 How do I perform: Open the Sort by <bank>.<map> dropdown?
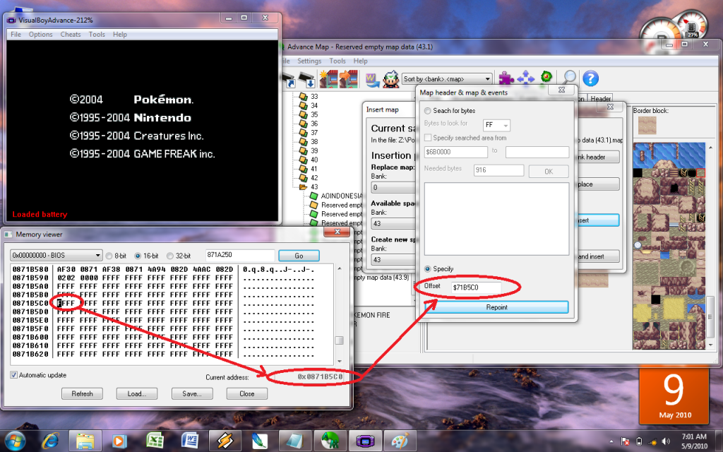point(447,79)
